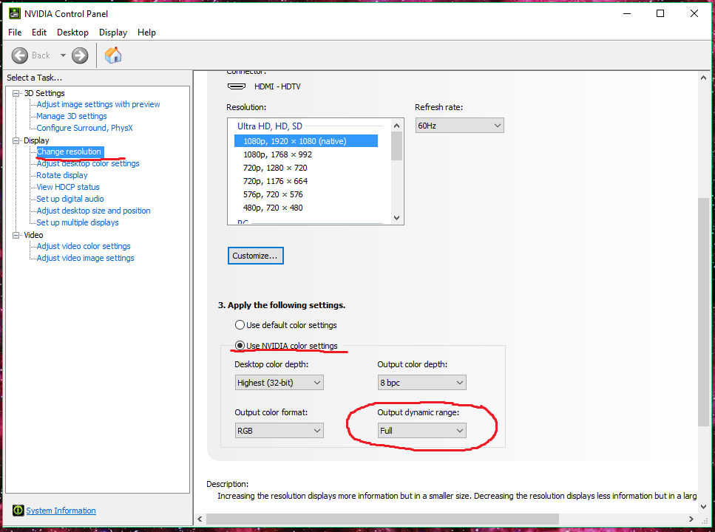Click the horizontal scrollbar thumb
Screen dimensions: 715x532
382,519
